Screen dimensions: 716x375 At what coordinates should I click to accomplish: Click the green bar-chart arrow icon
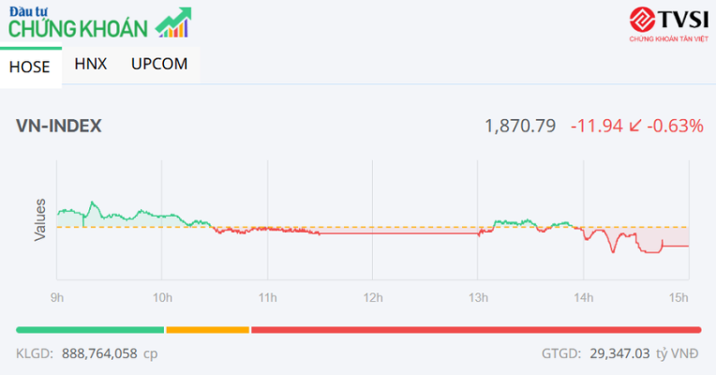(x=173, y=22)
